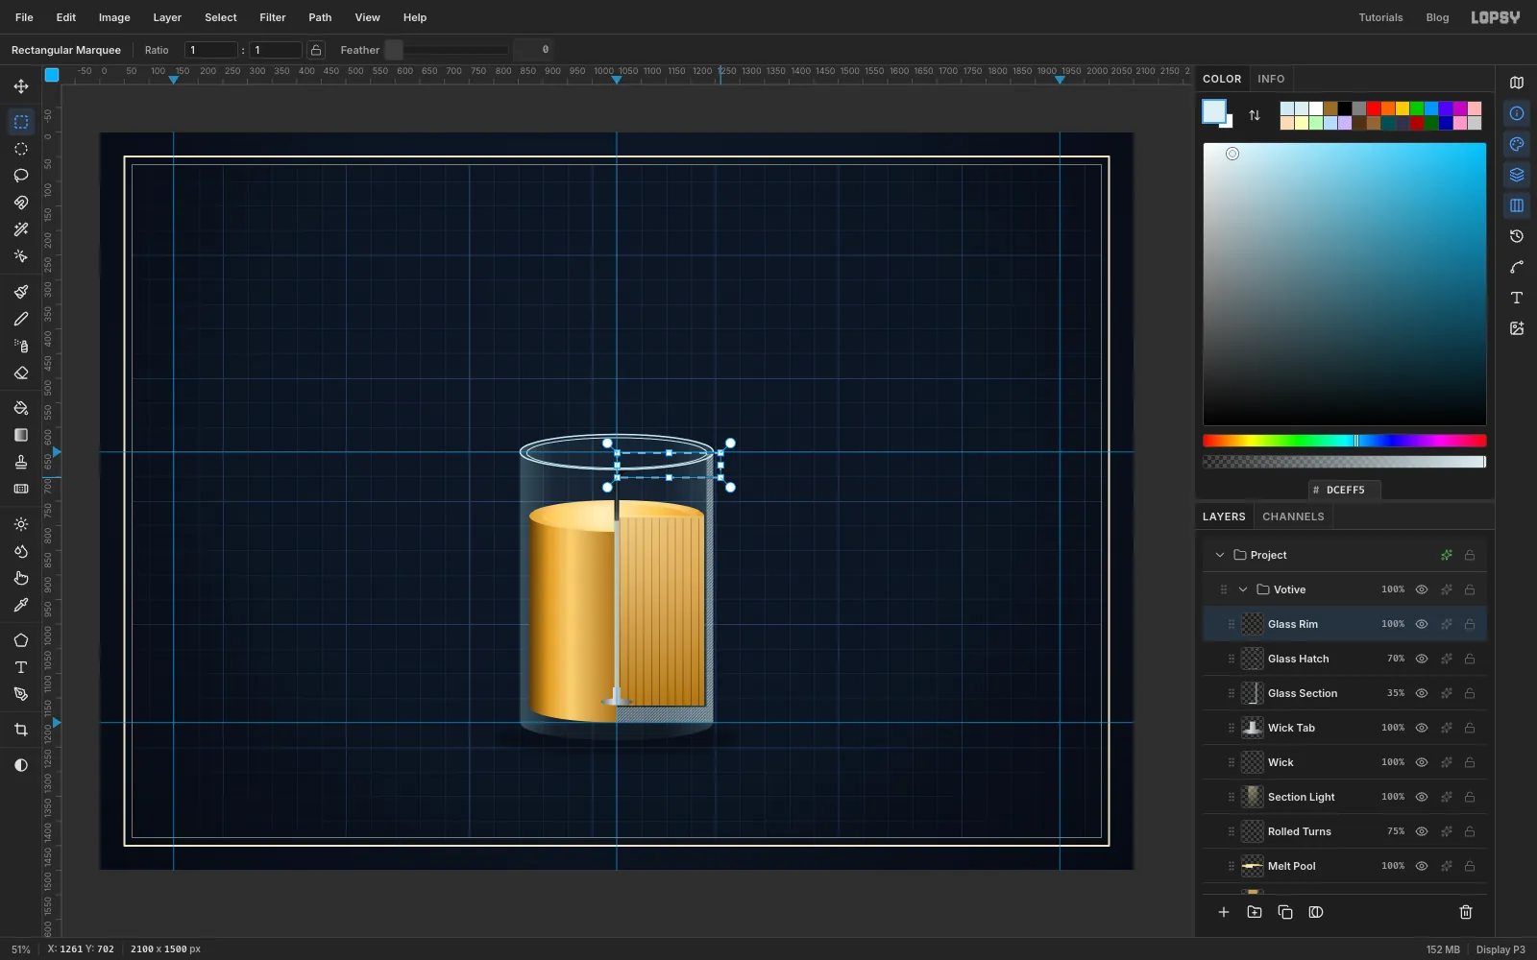Create a new layer group folder
Viewport: 1537px width, 960px height.
tap(1255, 912)
